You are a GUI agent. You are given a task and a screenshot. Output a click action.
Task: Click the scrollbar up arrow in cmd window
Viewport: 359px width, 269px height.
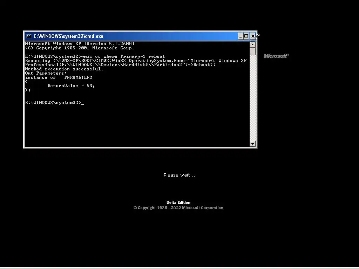(252, 44)
